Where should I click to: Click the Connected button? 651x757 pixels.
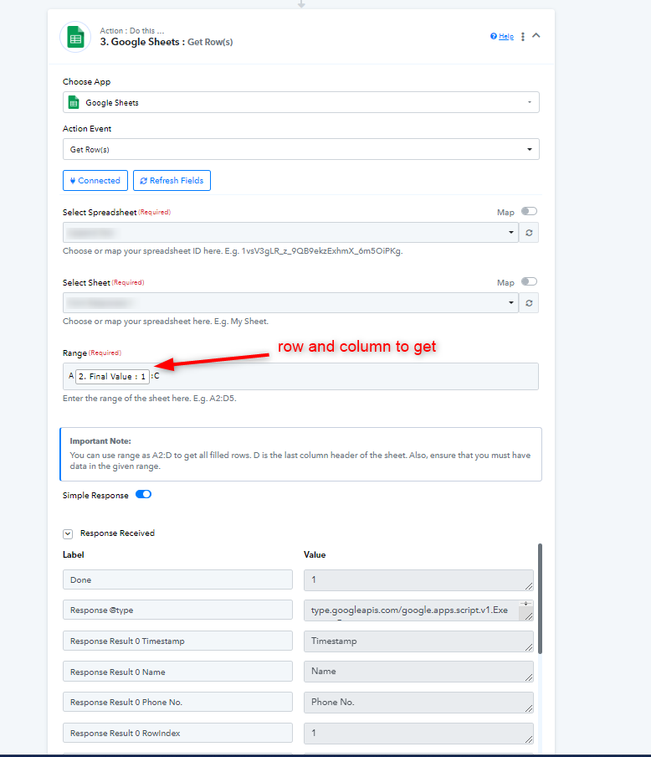95,181
